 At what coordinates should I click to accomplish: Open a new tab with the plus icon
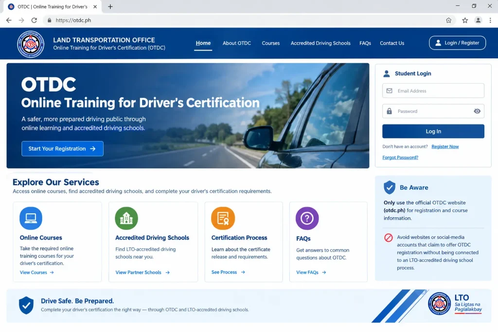pos(110,7)
